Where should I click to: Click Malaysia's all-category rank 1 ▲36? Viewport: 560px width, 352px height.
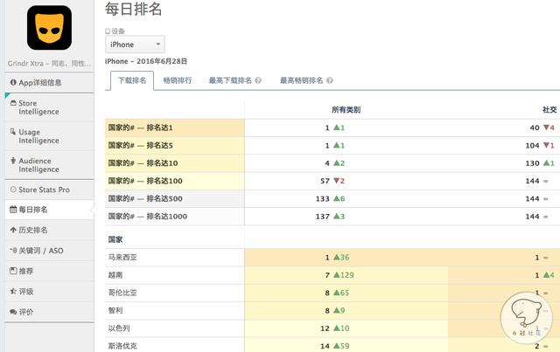click(x=337, y=257)
